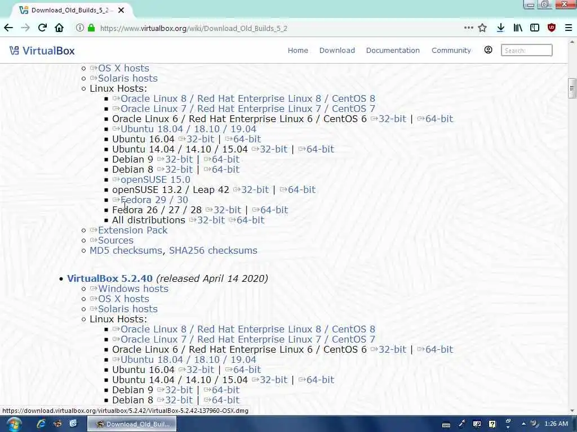Open the page actions three-dots menu

[x=468, y=28]
